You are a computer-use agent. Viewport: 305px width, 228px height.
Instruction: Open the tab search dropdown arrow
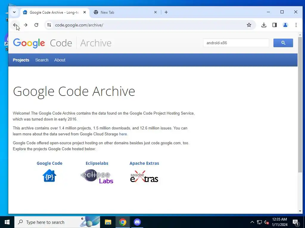click(x=14, y=12)
